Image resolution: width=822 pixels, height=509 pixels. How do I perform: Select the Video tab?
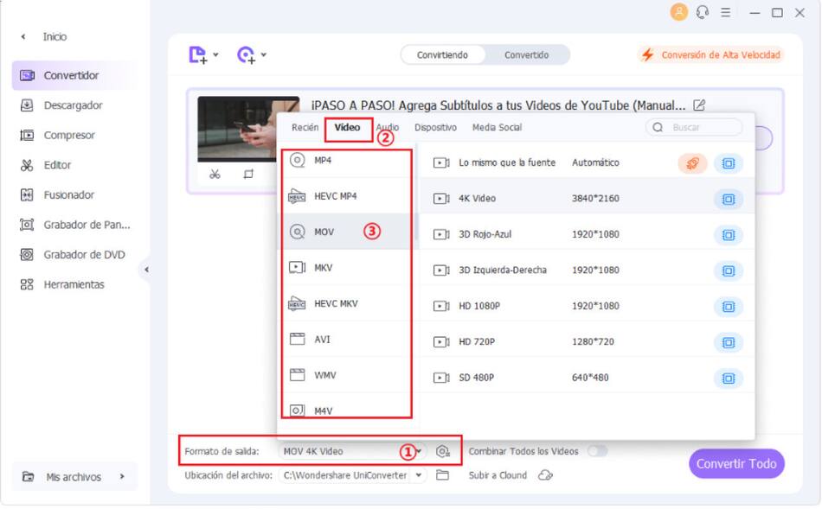(x=348, y=127)
